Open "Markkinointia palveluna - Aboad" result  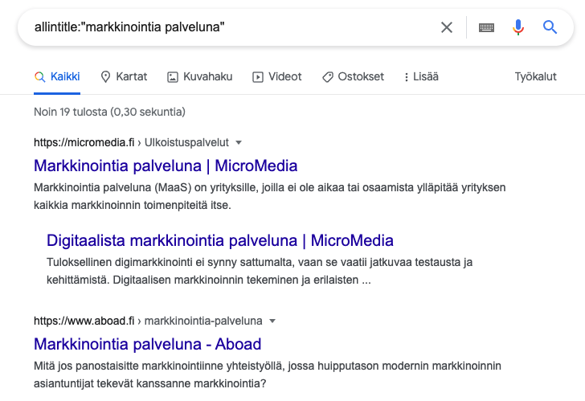tap(148, 344)
